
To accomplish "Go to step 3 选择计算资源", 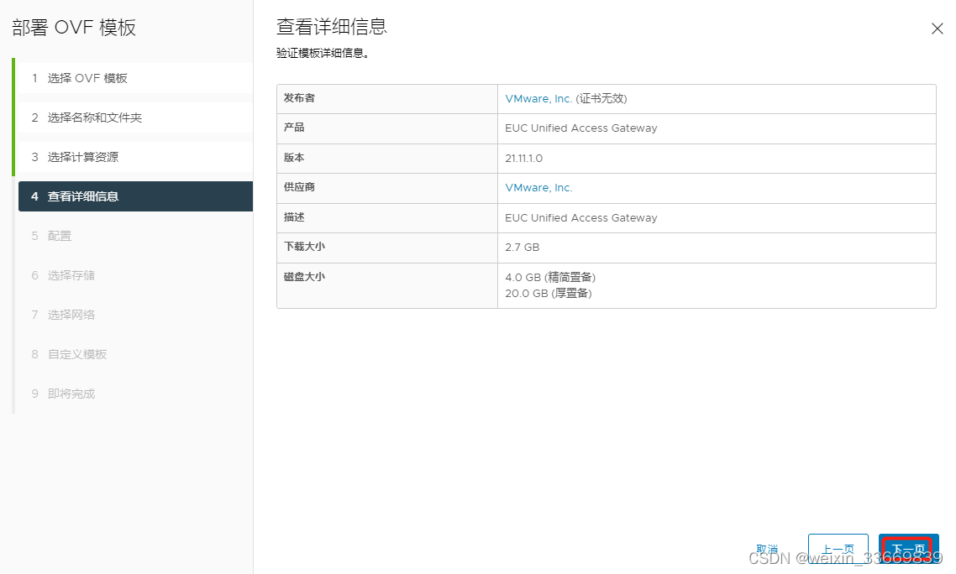I will coord(135,157).
